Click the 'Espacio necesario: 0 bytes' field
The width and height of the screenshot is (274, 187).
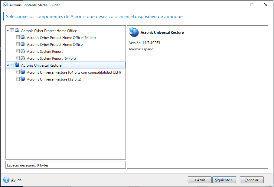coord(66,165)
